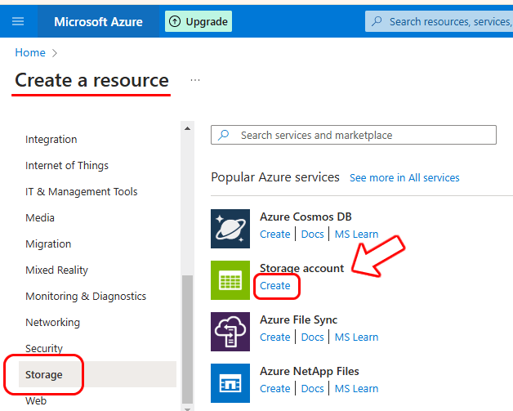The image size is (513, 411).
Task: Click the Azure NetApp Files icon
Action: click(x=230, y=383)
